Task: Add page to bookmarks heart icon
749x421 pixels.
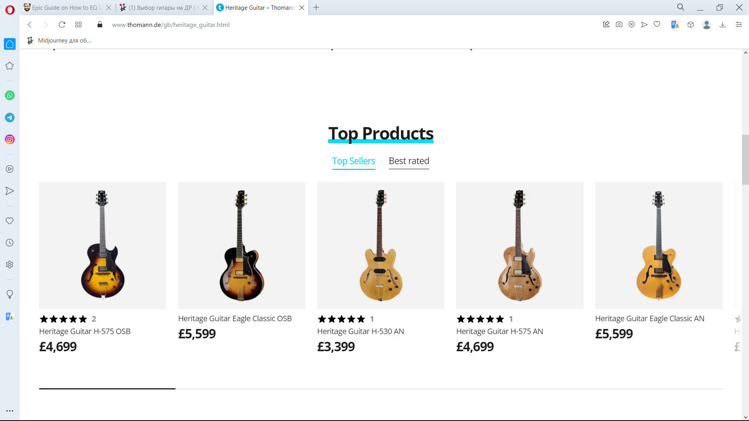Action: (657, 25)
